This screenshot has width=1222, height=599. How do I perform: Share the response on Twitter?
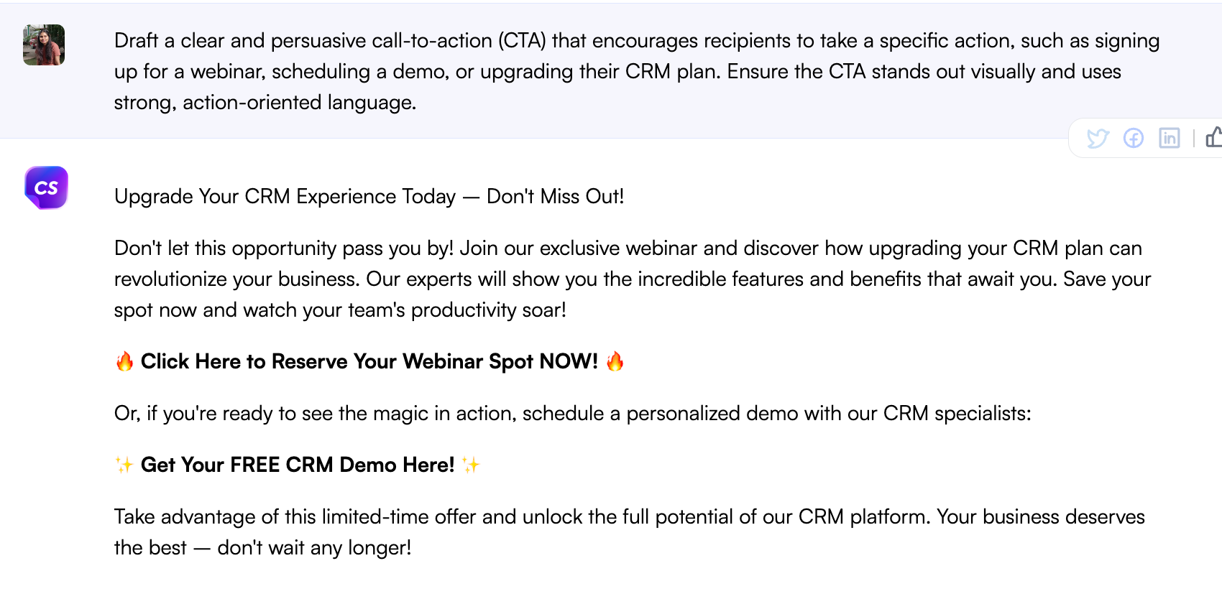1098,138
